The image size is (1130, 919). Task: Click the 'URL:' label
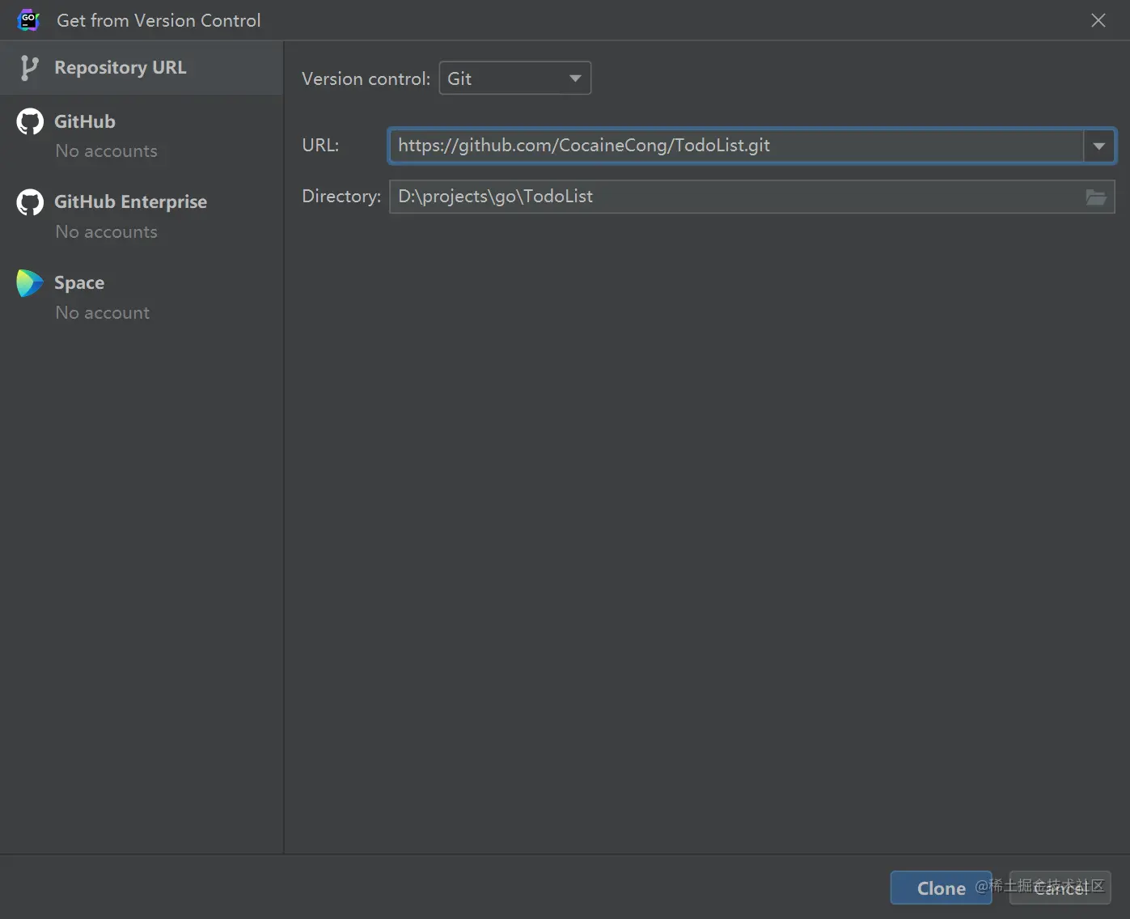320,146
